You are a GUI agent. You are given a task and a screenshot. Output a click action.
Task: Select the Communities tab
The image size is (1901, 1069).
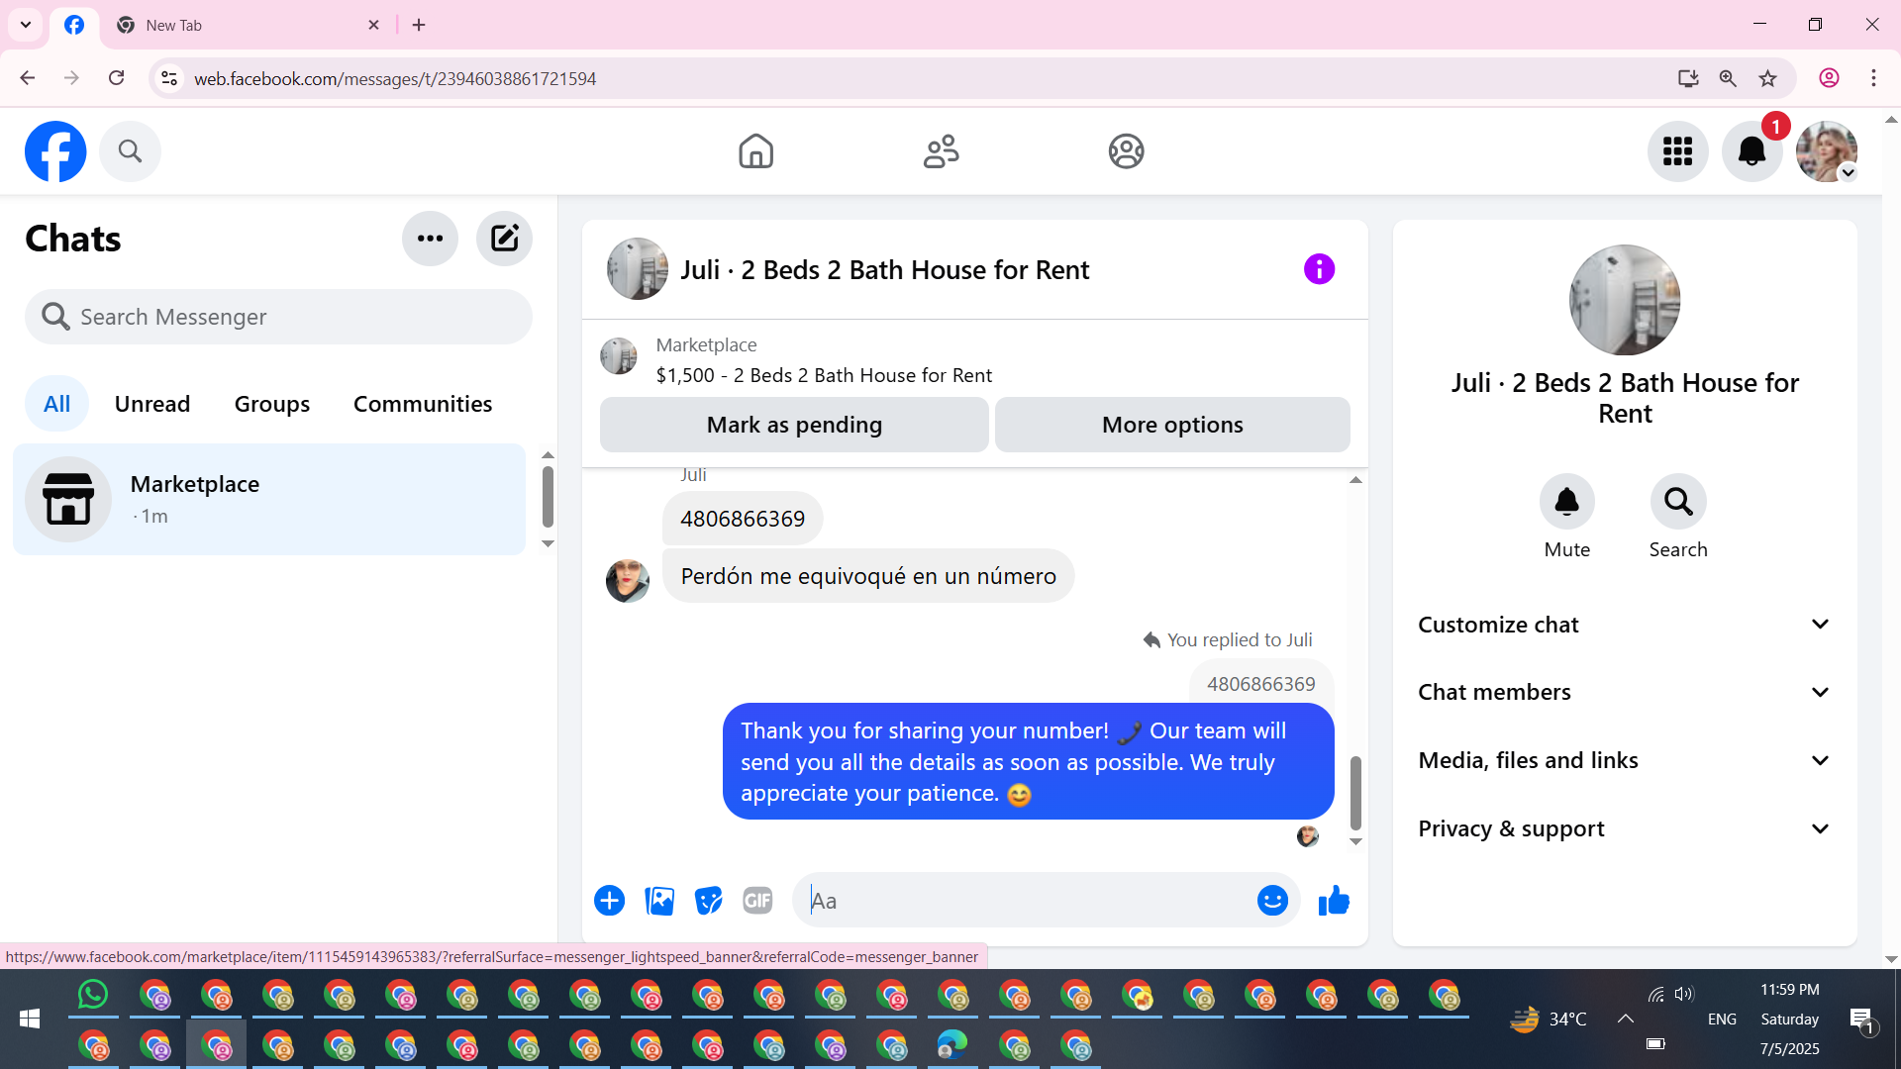coord(423,404)
